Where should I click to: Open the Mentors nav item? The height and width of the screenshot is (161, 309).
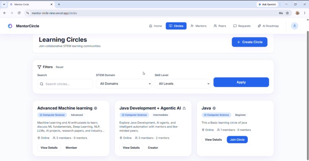[x=199, y=26]
